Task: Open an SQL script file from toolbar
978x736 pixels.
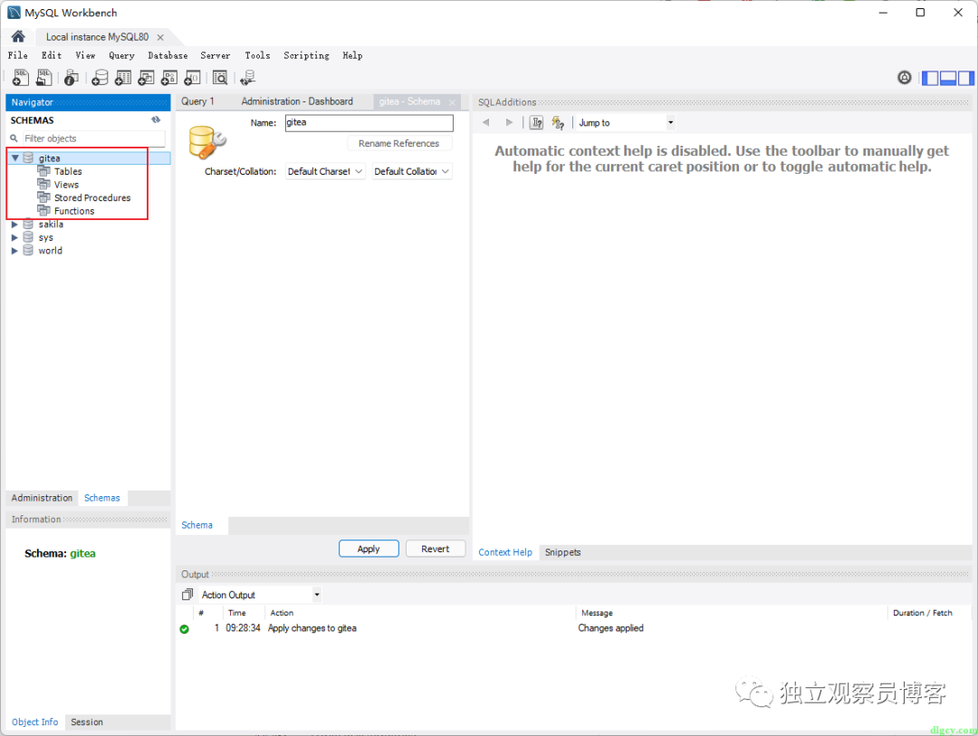Action: (x=43, y=77)
